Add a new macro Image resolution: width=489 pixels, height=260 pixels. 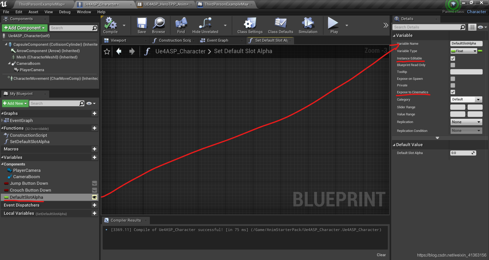95,149
